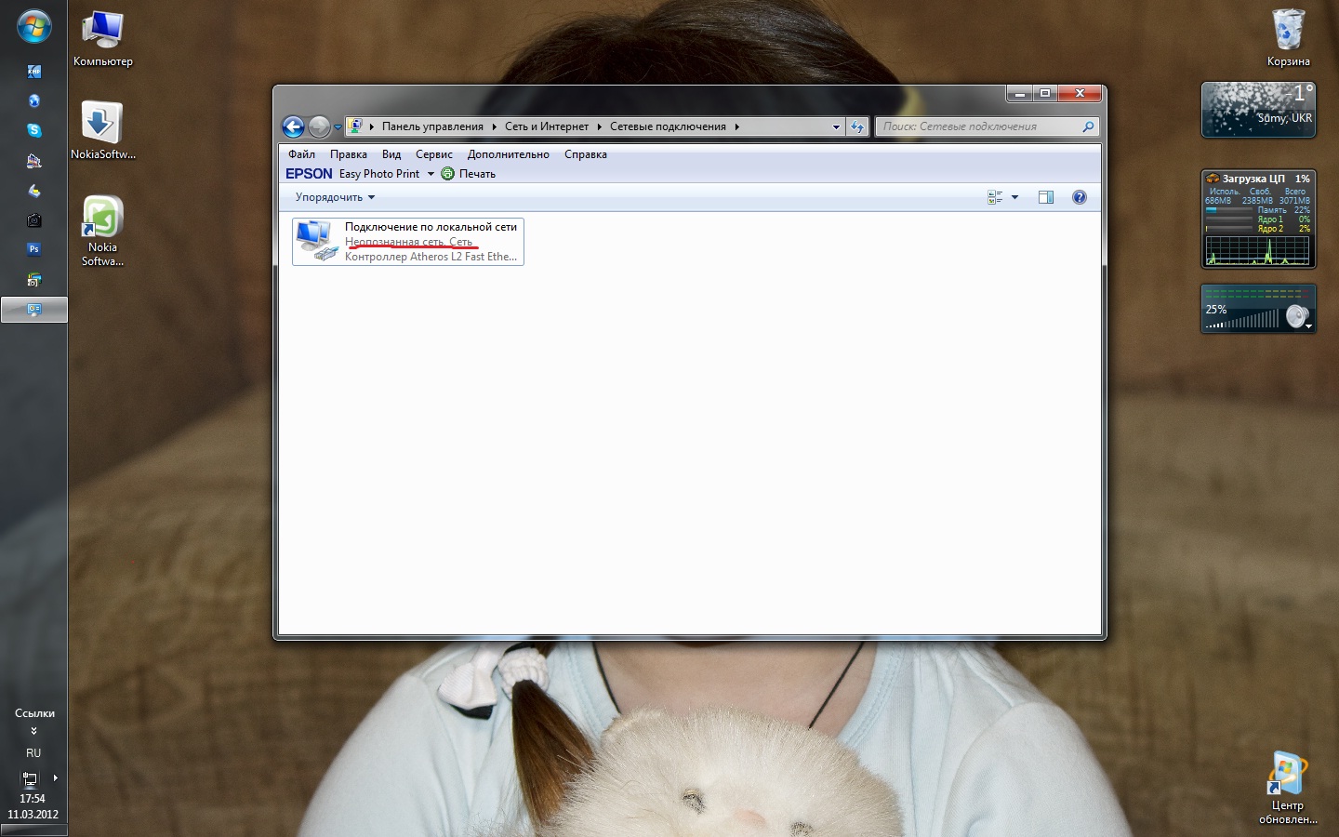Click the Help question mark icon
Viewport: 1339px width, 837px height.
(x=1079, y=197)
